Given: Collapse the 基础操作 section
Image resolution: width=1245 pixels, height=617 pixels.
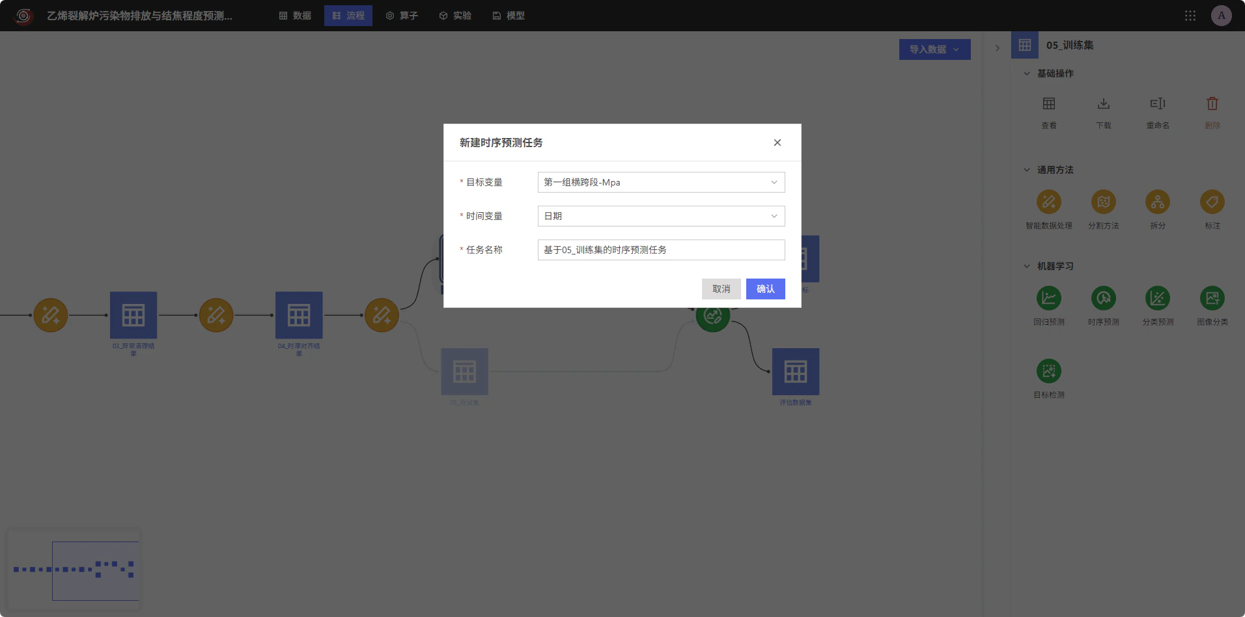Looking at the screenshot, I should coord(1027,74).
